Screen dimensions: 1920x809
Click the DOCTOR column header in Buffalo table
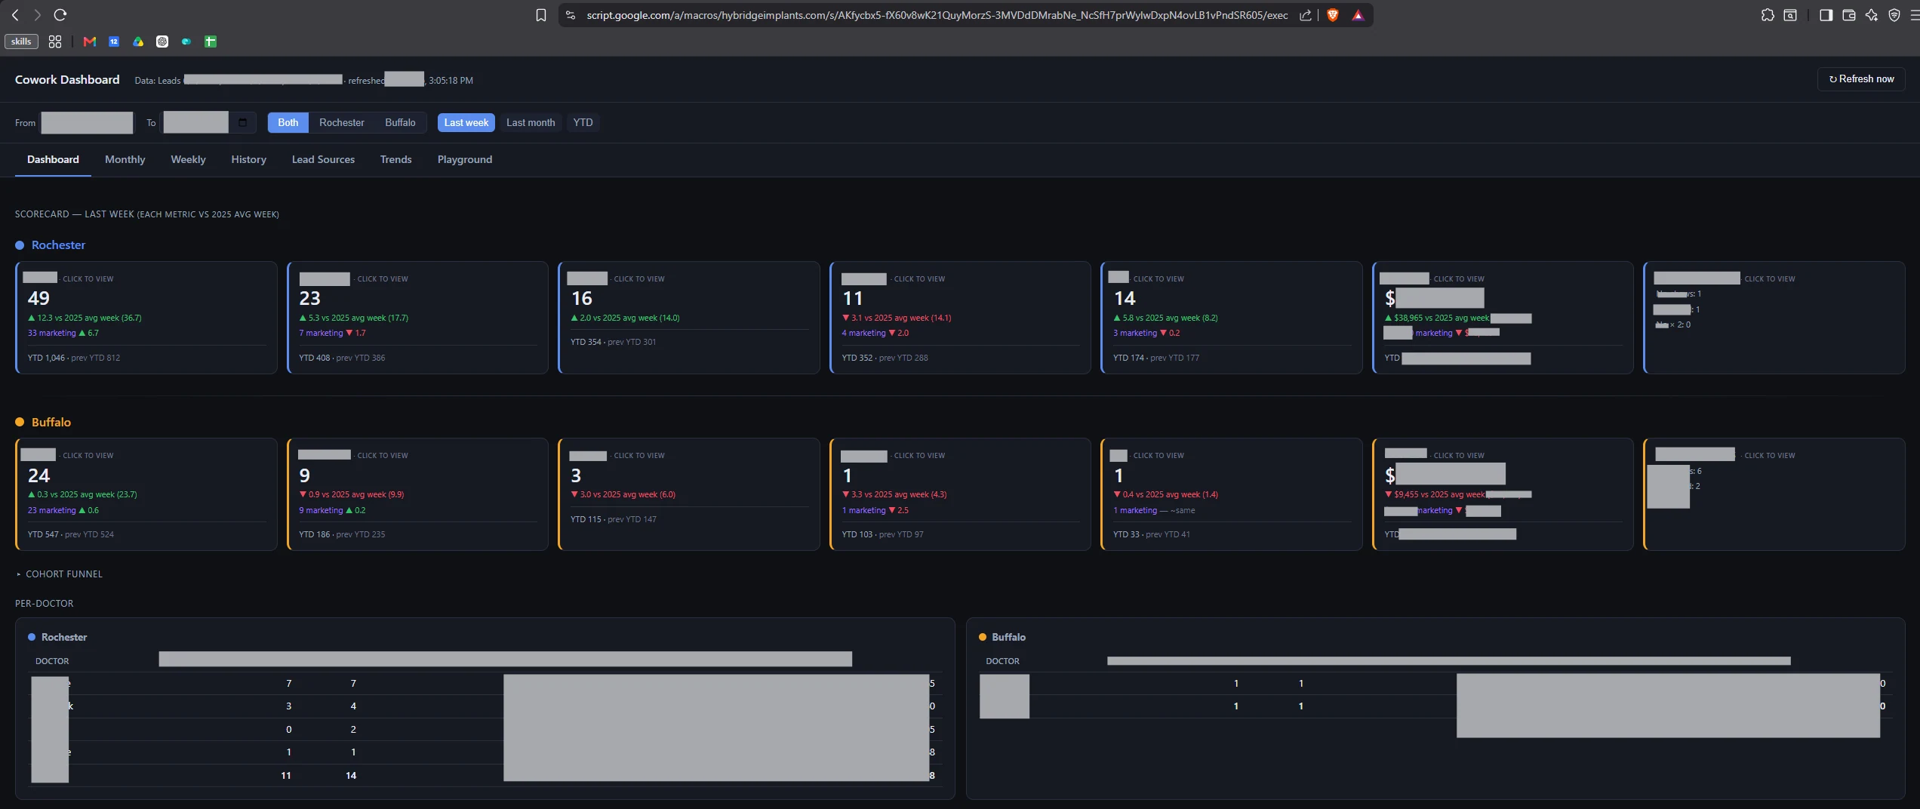pyautogui.click(x=1002, y=661)
